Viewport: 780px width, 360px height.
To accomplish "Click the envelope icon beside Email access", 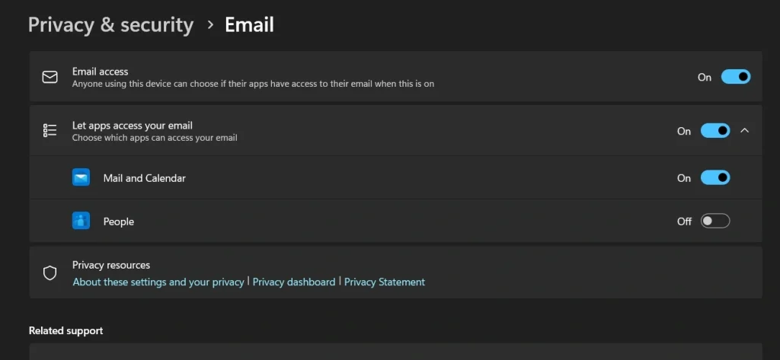I will tap(50, 77).
